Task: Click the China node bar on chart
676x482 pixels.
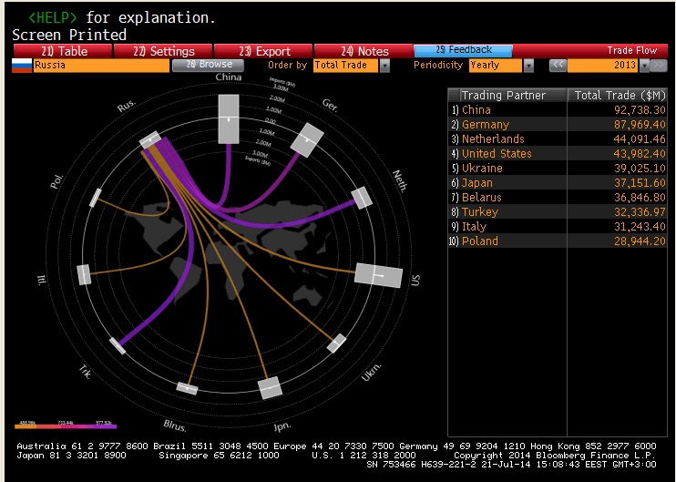Action: coord(229,119)
